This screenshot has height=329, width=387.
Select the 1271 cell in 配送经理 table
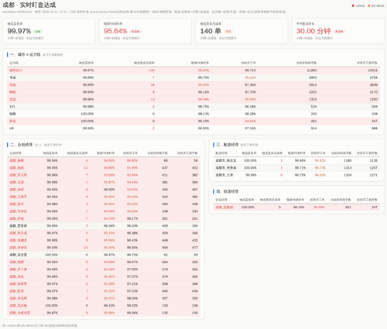click(x=374, y=175)
